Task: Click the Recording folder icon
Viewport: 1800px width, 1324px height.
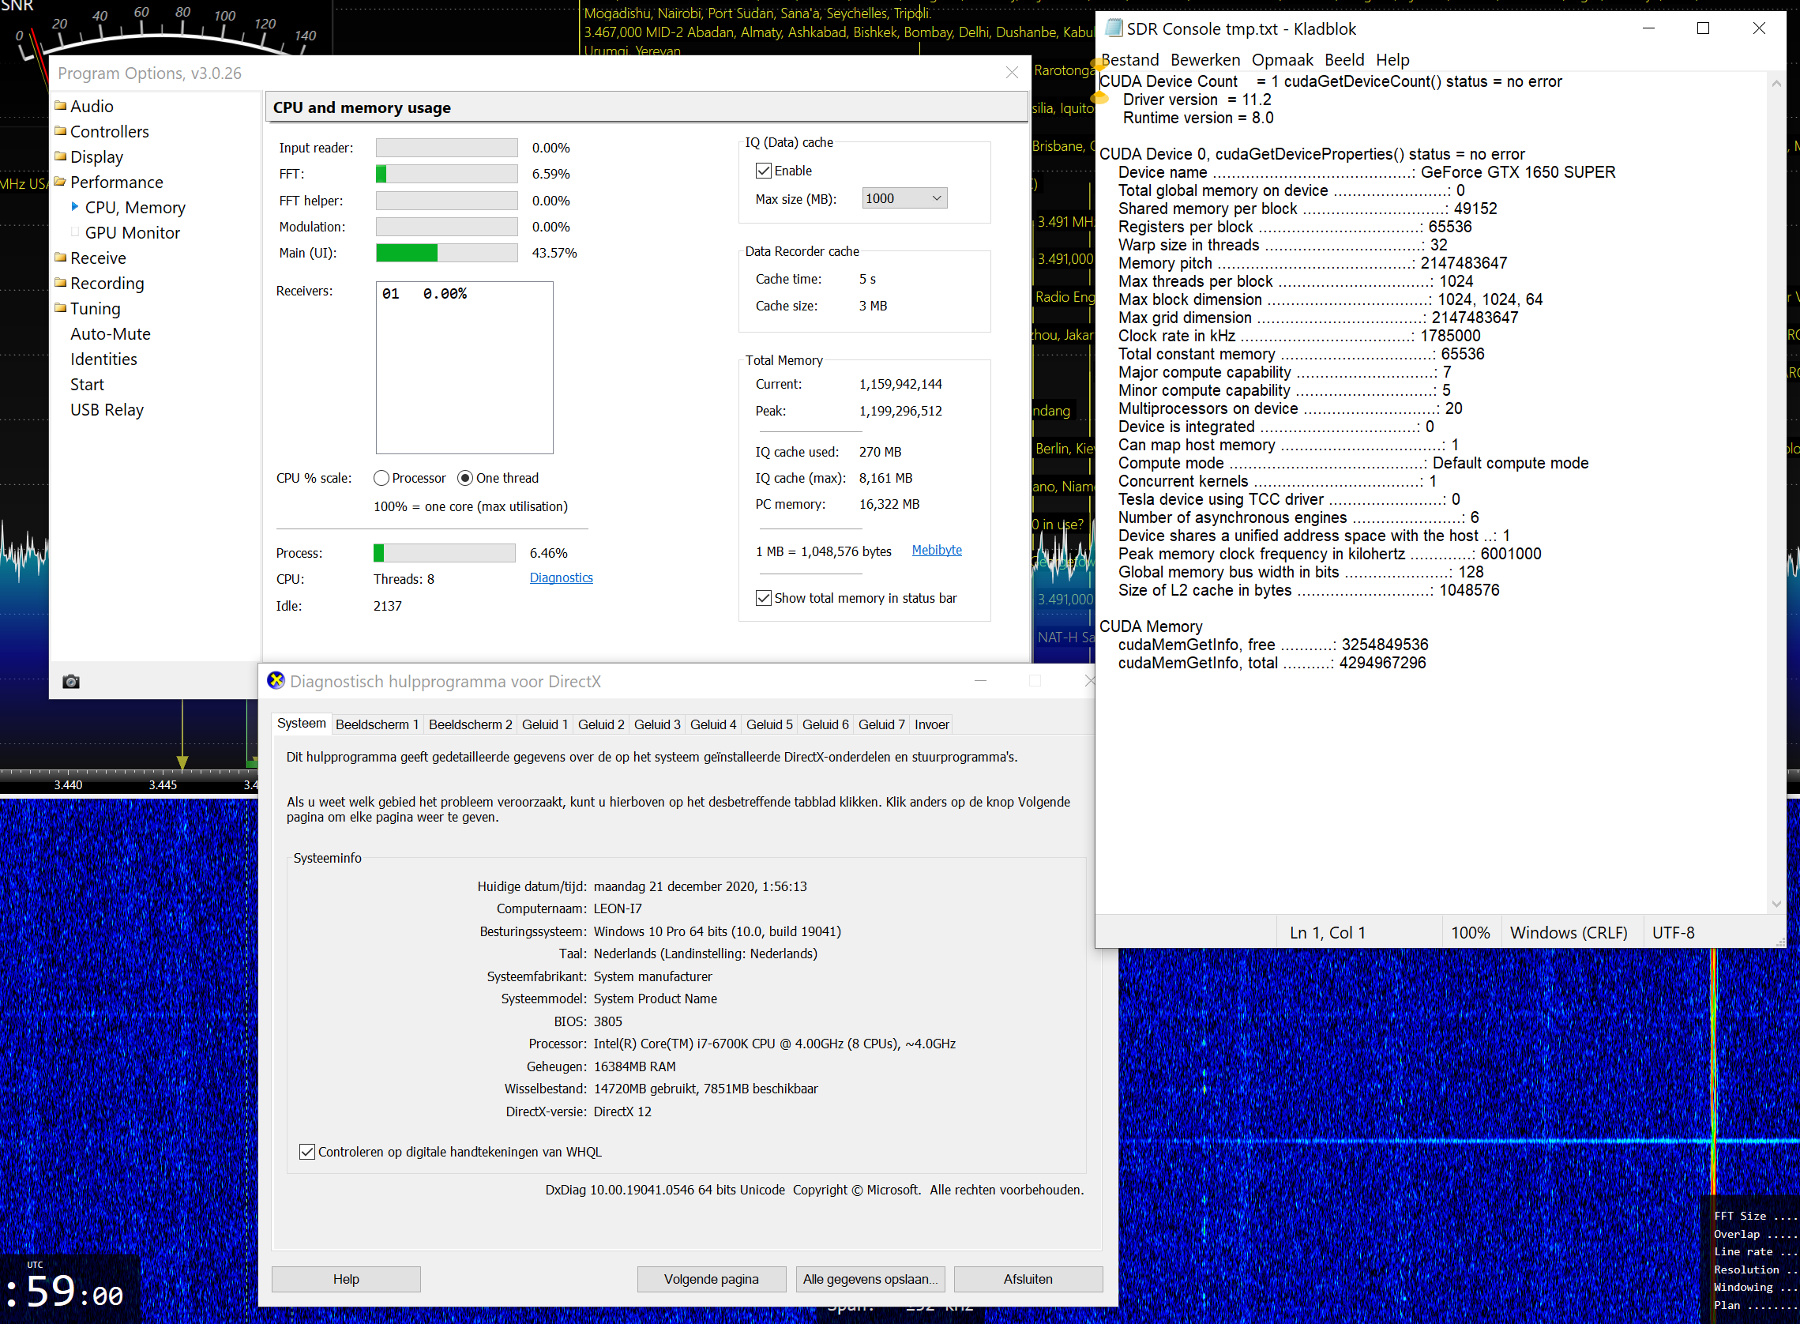Action: click(61, 283)
